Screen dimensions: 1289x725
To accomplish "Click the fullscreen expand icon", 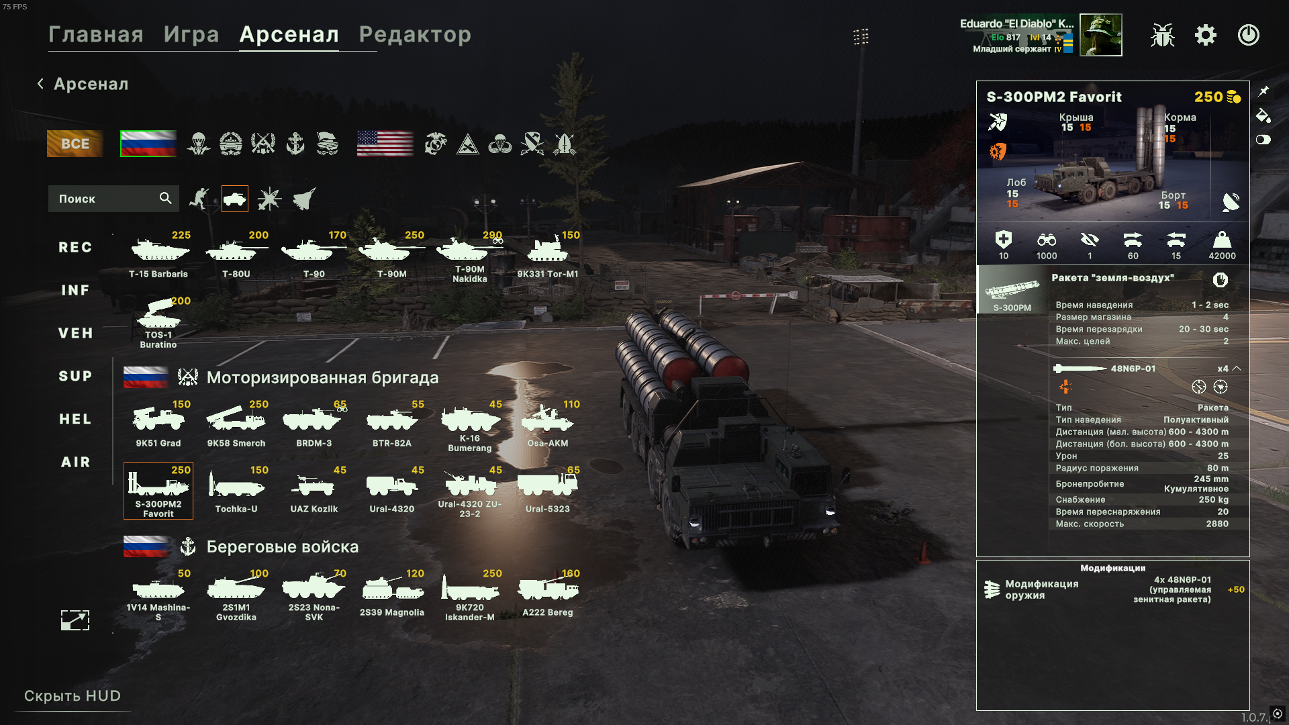I will coord(75,620).
